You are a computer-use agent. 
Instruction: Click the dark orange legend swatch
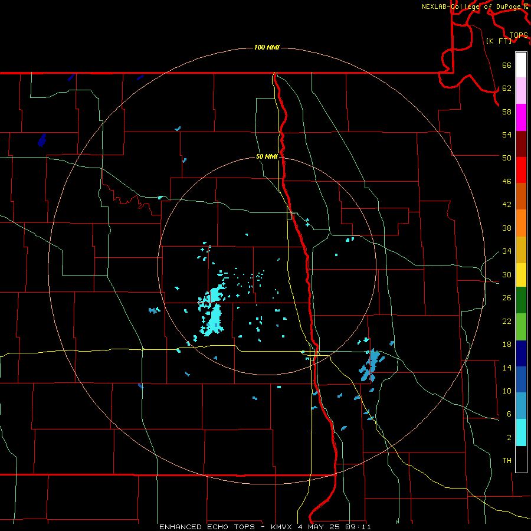521,196
